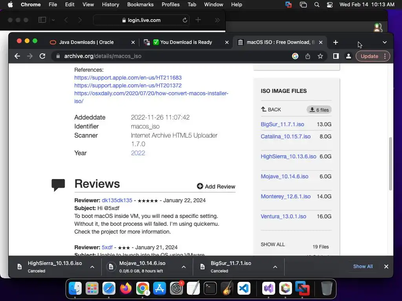Open support.apple.com HT211683 link
Screen dimensions: 402x301
128,78
